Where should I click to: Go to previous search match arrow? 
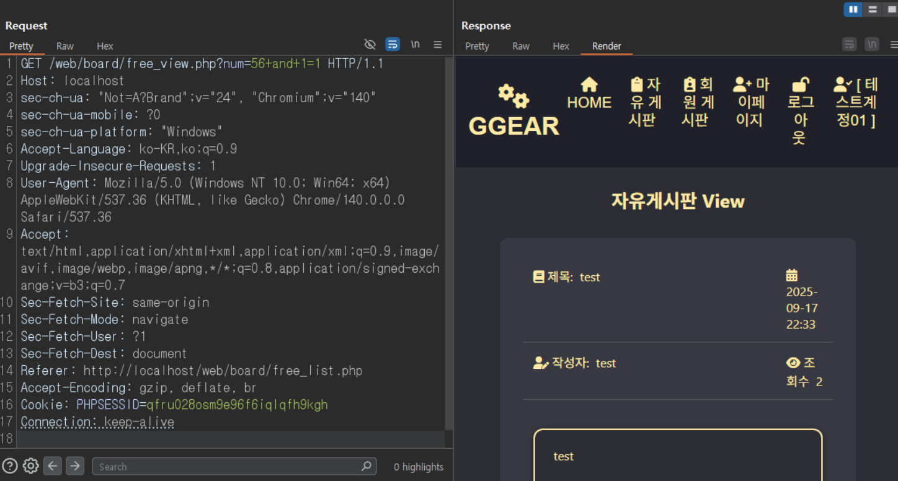53,466
